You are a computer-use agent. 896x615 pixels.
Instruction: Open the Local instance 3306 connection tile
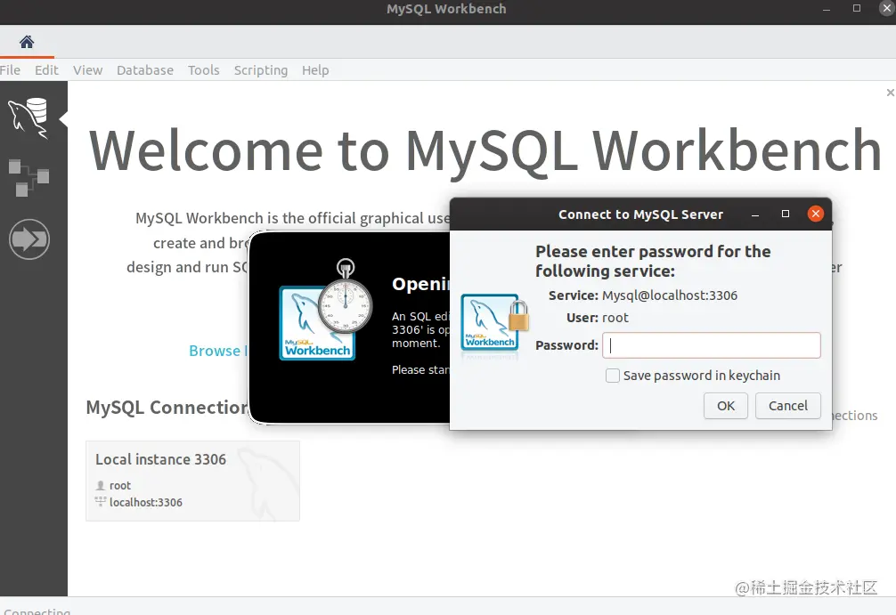pos(192,481)
